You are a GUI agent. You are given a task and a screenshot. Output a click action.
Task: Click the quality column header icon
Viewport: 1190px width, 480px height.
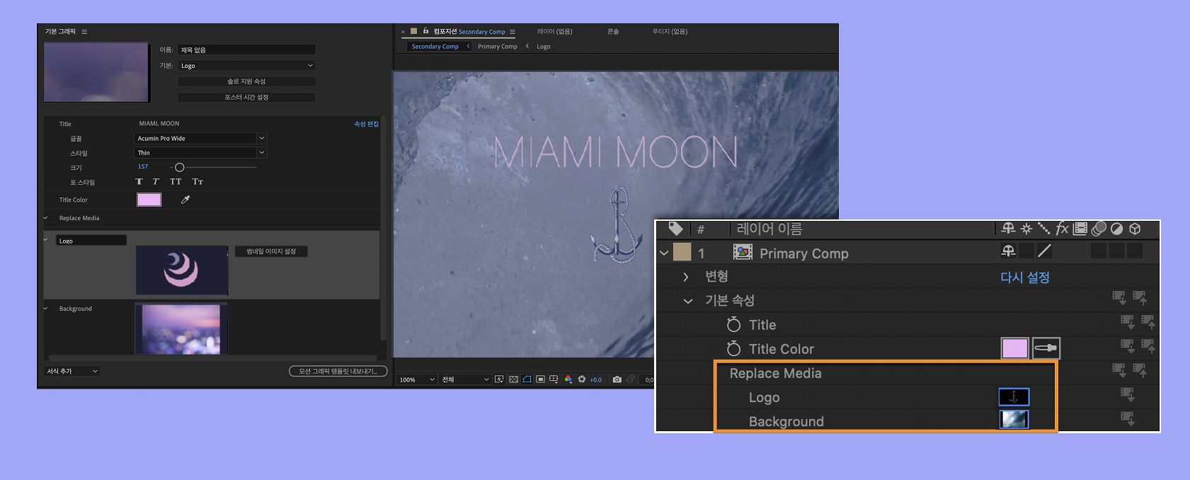click(x=1044, y=229)
